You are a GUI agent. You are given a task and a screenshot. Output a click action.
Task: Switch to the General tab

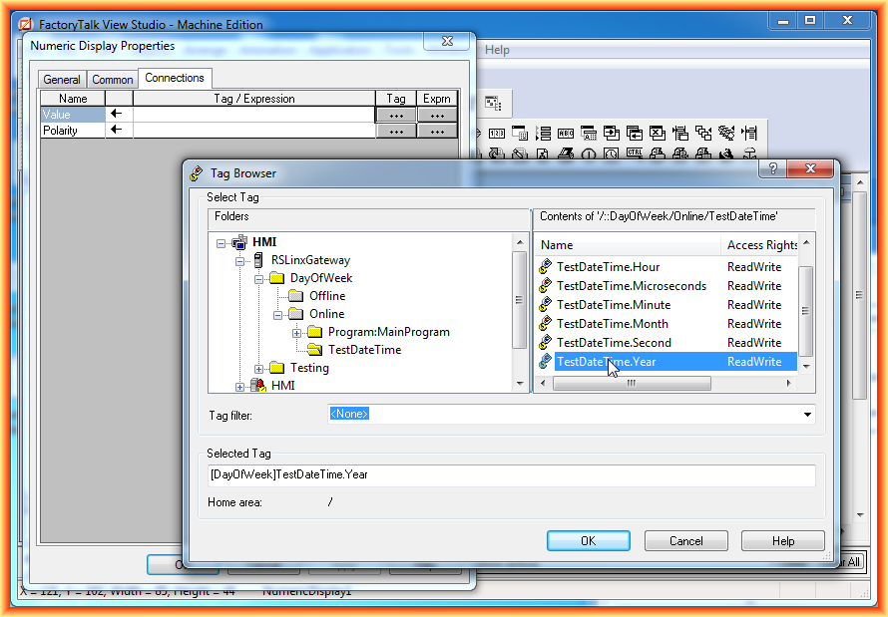62,80
